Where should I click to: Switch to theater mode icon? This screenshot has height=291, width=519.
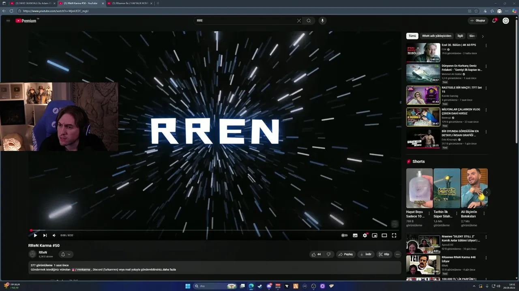(x=384, y=235)
